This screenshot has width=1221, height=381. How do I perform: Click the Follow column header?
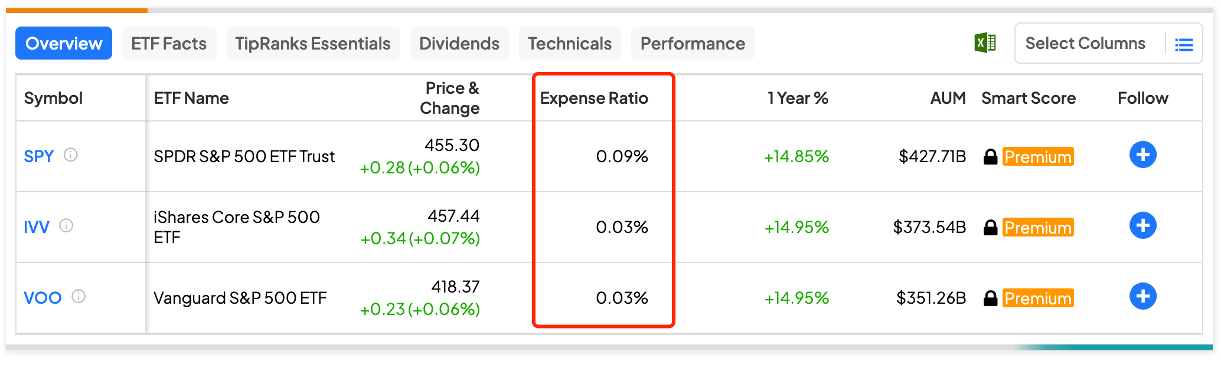1143,98
